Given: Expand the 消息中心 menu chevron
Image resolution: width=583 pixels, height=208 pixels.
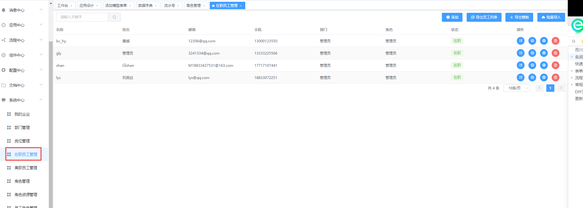Looking at the screenshot, I should [41, 10].
